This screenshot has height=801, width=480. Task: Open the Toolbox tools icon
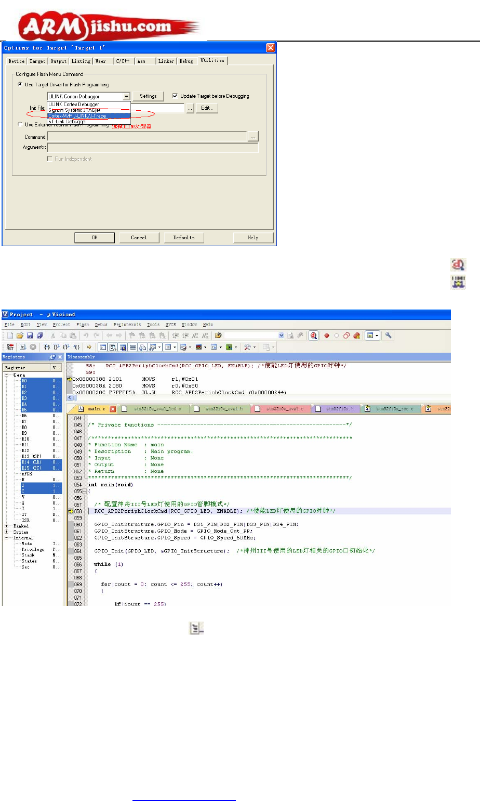tap(247, 347)
